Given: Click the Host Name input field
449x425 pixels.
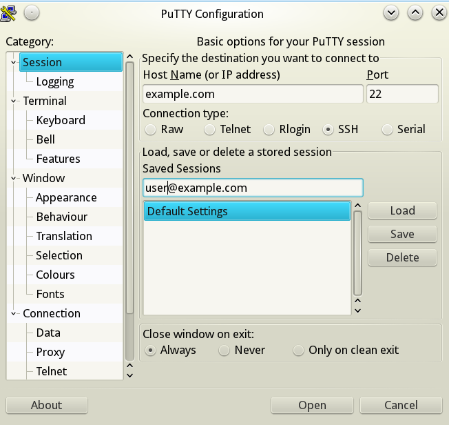Looking at the screenshot, I should coord(252,94).
